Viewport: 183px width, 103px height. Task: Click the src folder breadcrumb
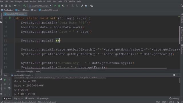pos(18,10)
